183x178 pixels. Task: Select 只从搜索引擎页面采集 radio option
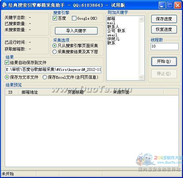[54, 45]
